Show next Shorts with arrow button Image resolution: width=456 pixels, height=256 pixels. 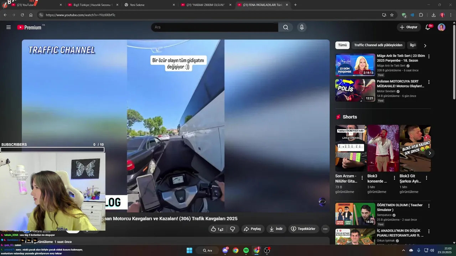(430, 153)
